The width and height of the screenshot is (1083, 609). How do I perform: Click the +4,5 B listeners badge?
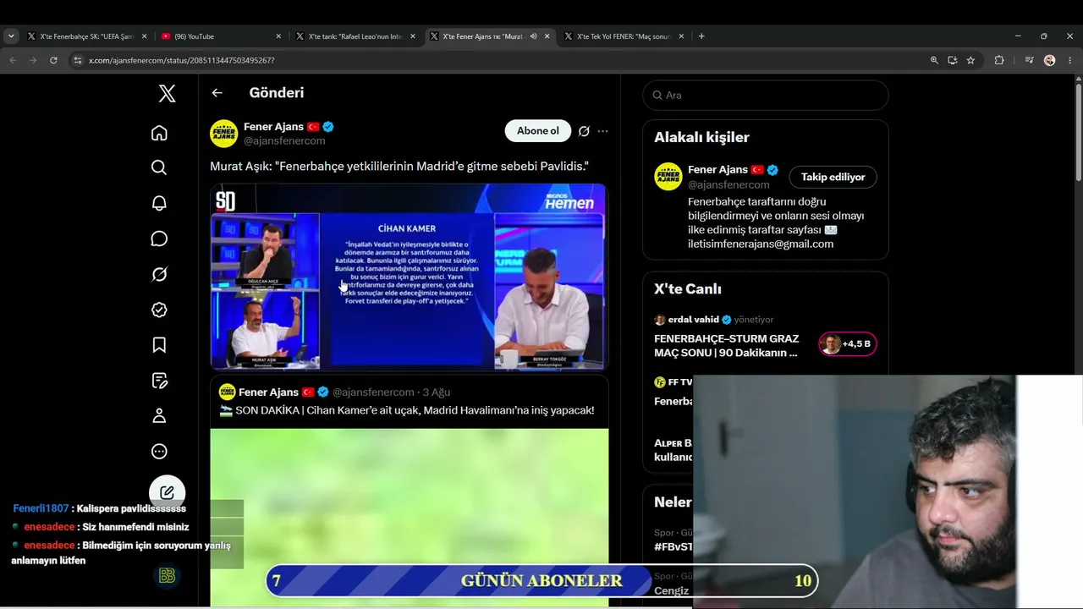click(848, 344)
